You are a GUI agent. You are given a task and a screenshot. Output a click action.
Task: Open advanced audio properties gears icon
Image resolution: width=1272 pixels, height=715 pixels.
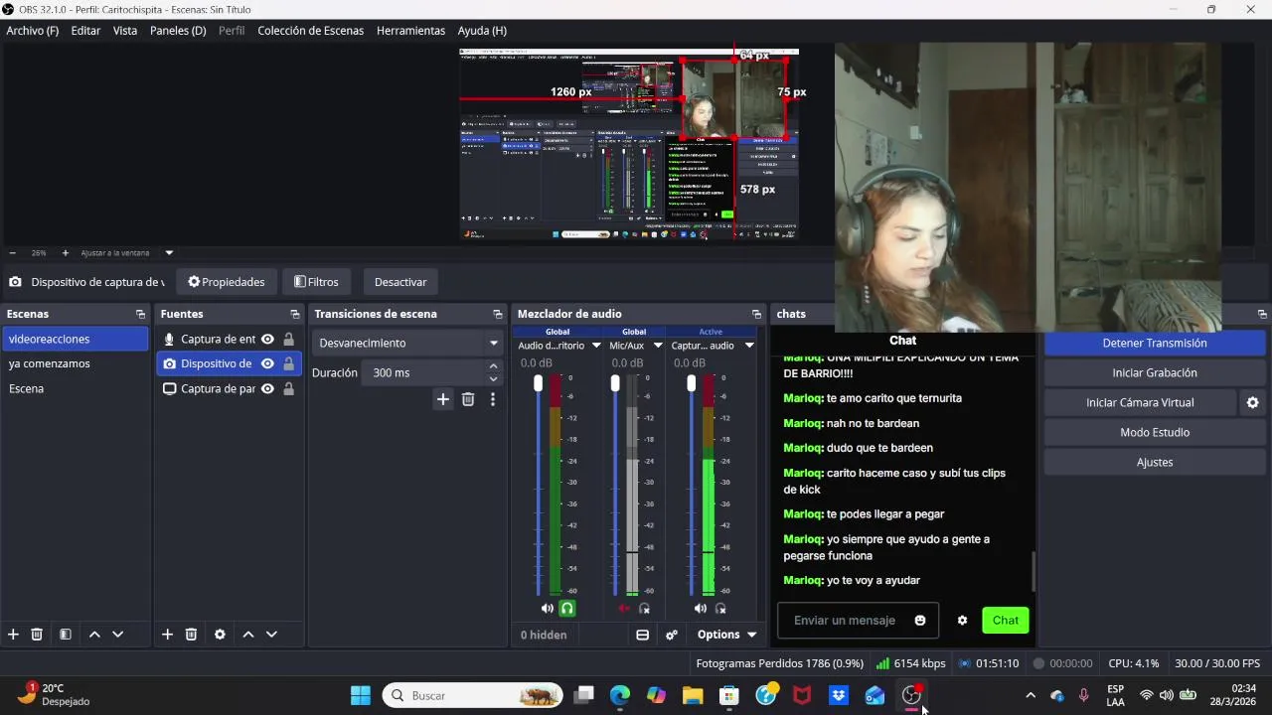pyautogui.click(x=672, y=635)
